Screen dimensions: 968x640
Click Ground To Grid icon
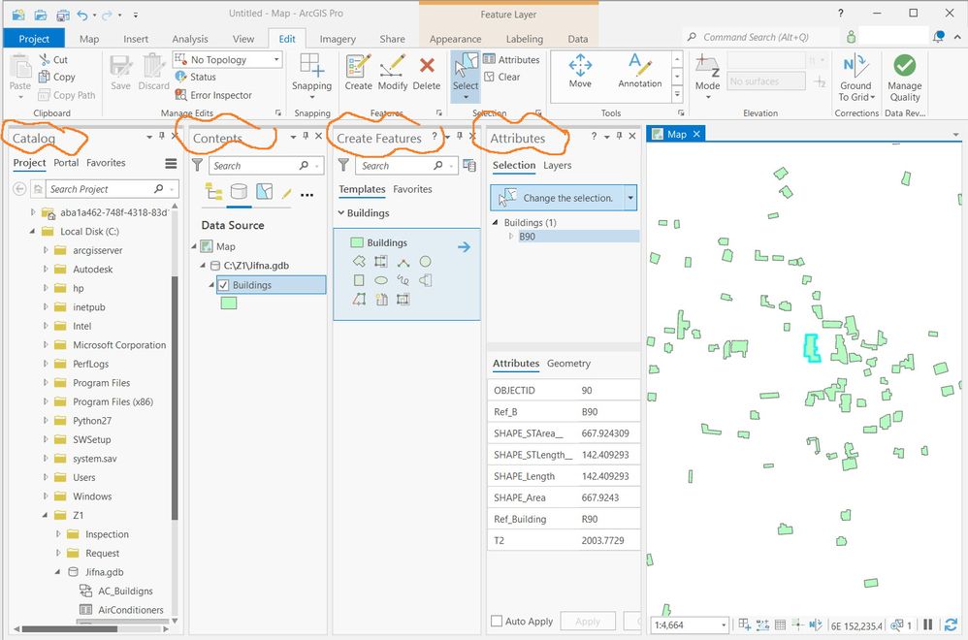(x=855, y=78)
